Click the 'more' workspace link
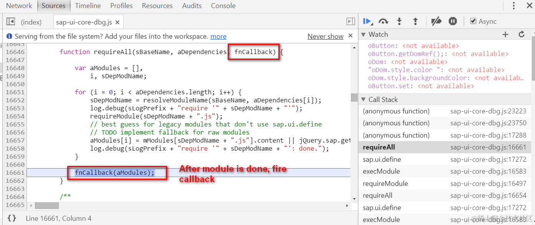The image size is (535, 225). 218,36
